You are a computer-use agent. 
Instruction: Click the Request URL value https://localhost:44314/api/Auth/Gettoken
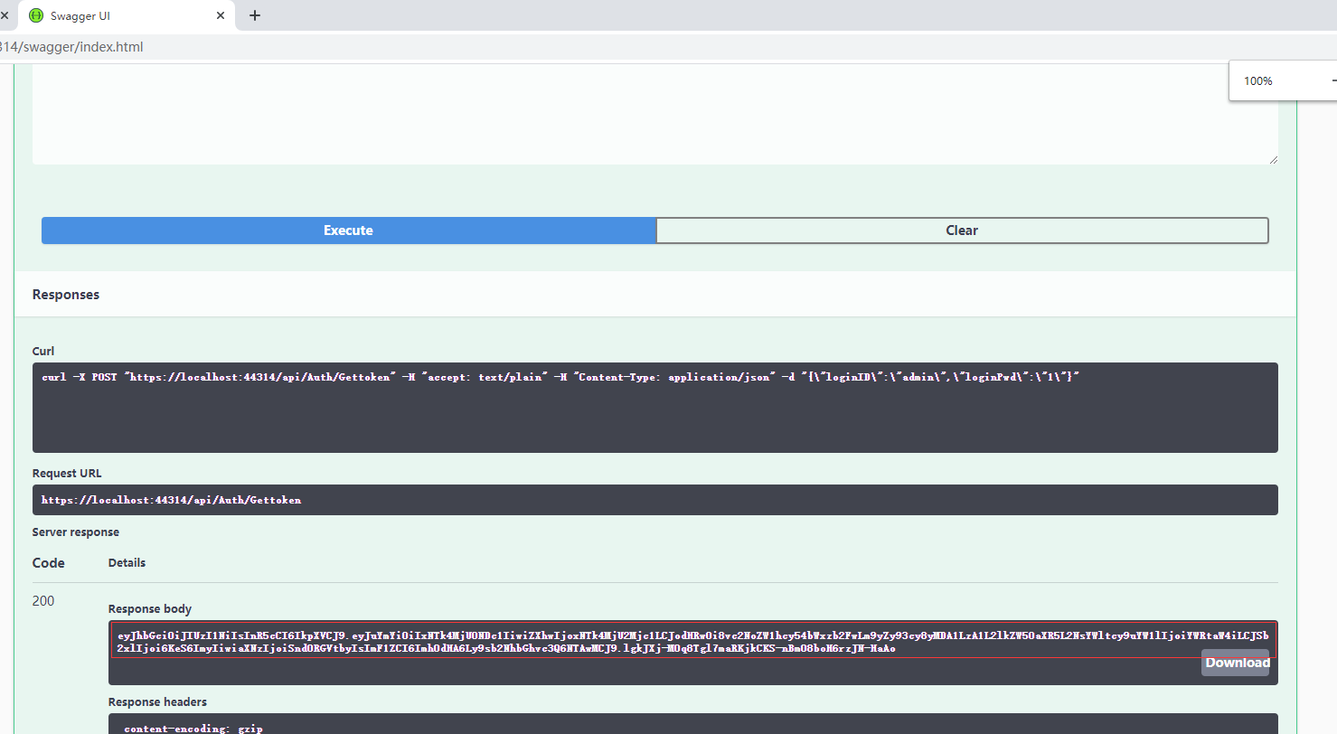coord(172,500)
